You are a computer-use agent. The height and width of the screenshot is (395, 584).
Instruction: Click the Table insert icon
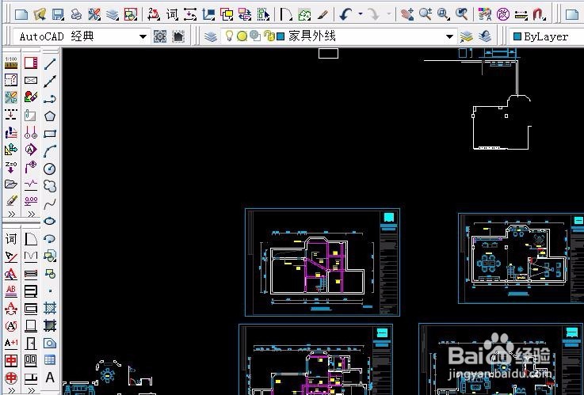(50, 360)
